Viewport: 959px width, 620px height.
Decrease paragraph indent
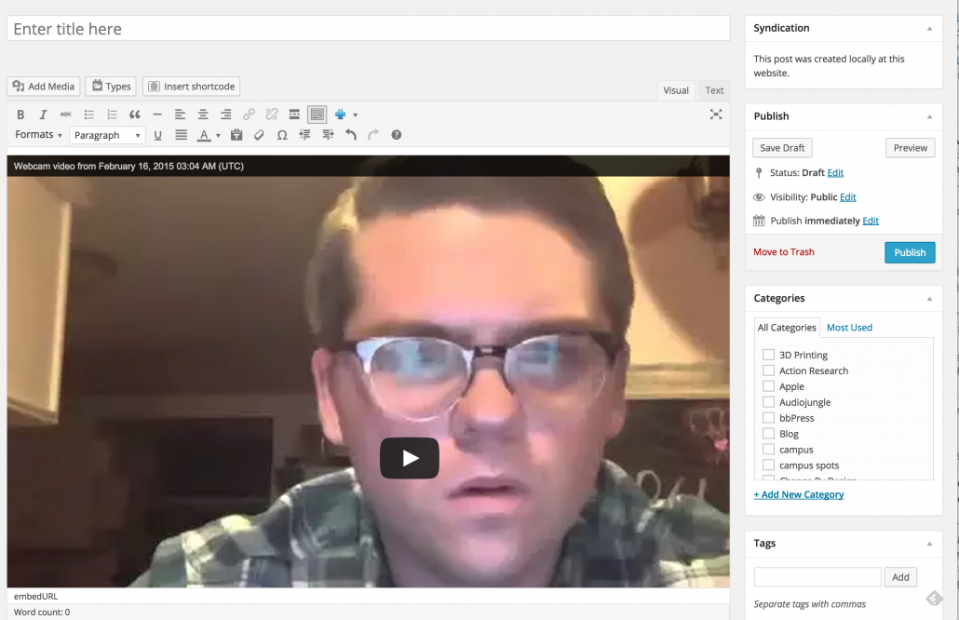(304, 135)
